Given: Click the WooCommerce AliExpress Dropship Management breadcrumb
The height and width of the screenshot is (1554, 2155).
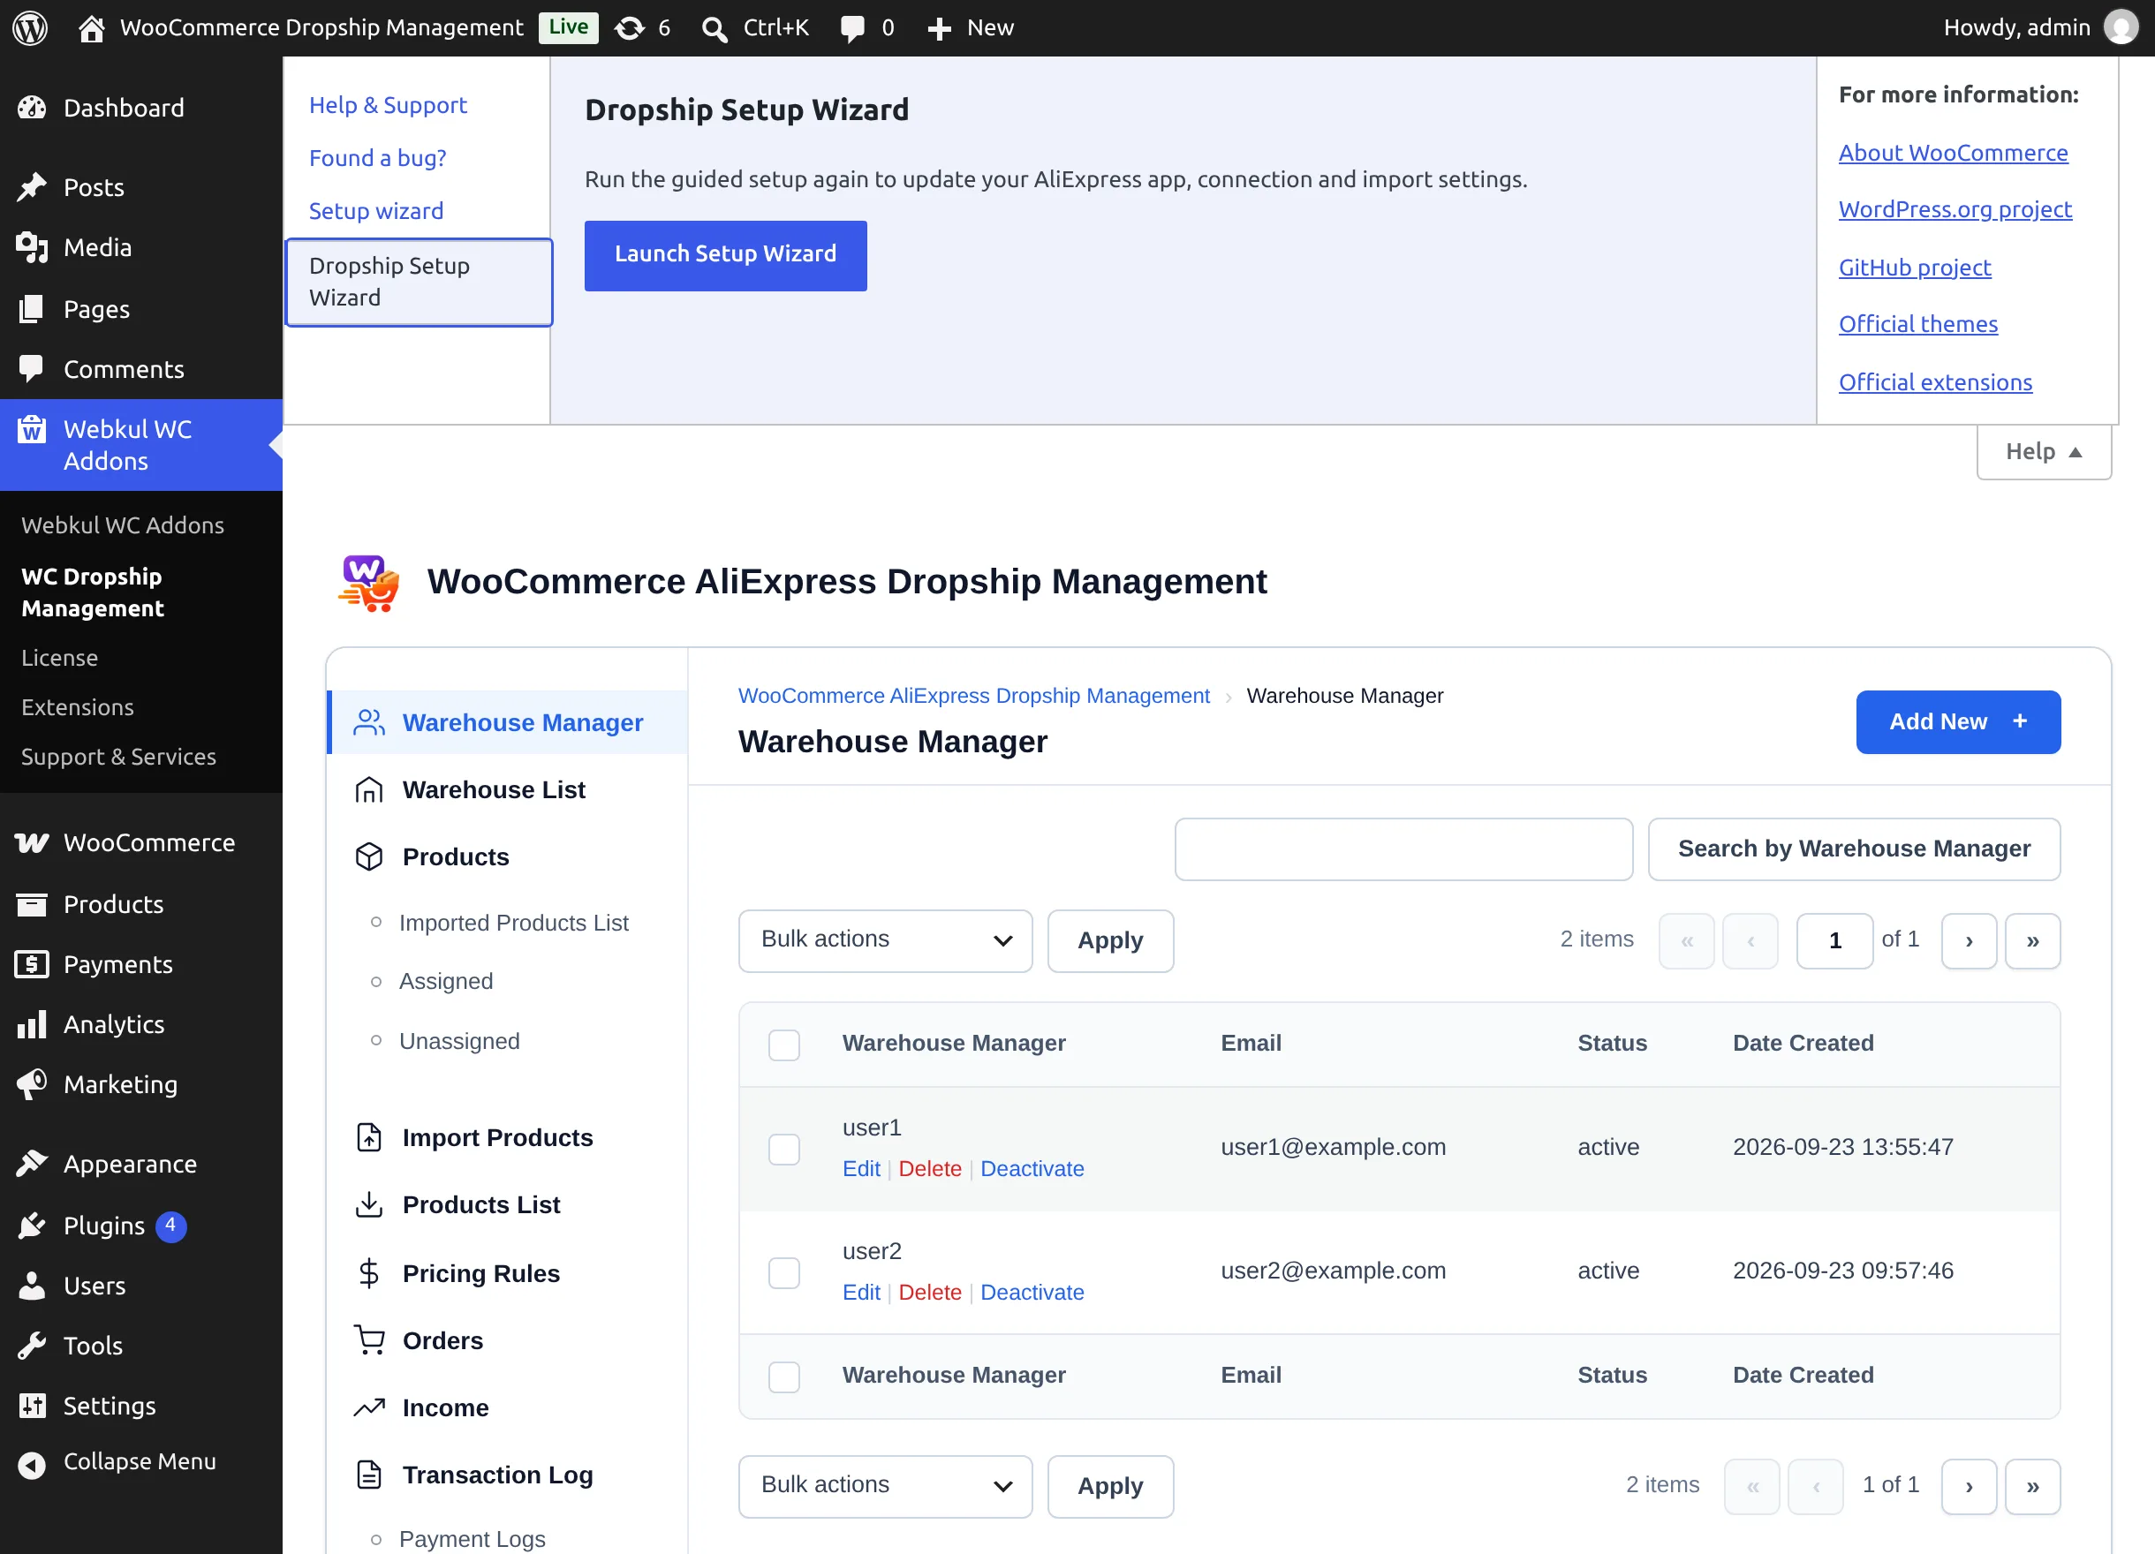Looking at the screenshot, I should pyautogui.click(x=974, y=695).
